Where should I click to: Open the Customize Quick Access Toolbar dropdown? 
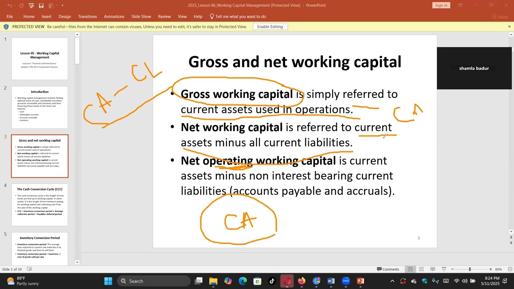(63, 6)
